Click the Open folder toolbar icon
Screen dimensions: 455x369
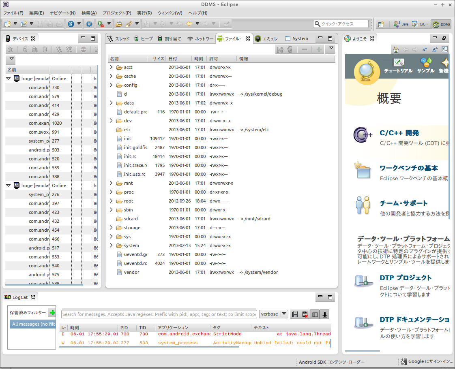coord(119,24)
